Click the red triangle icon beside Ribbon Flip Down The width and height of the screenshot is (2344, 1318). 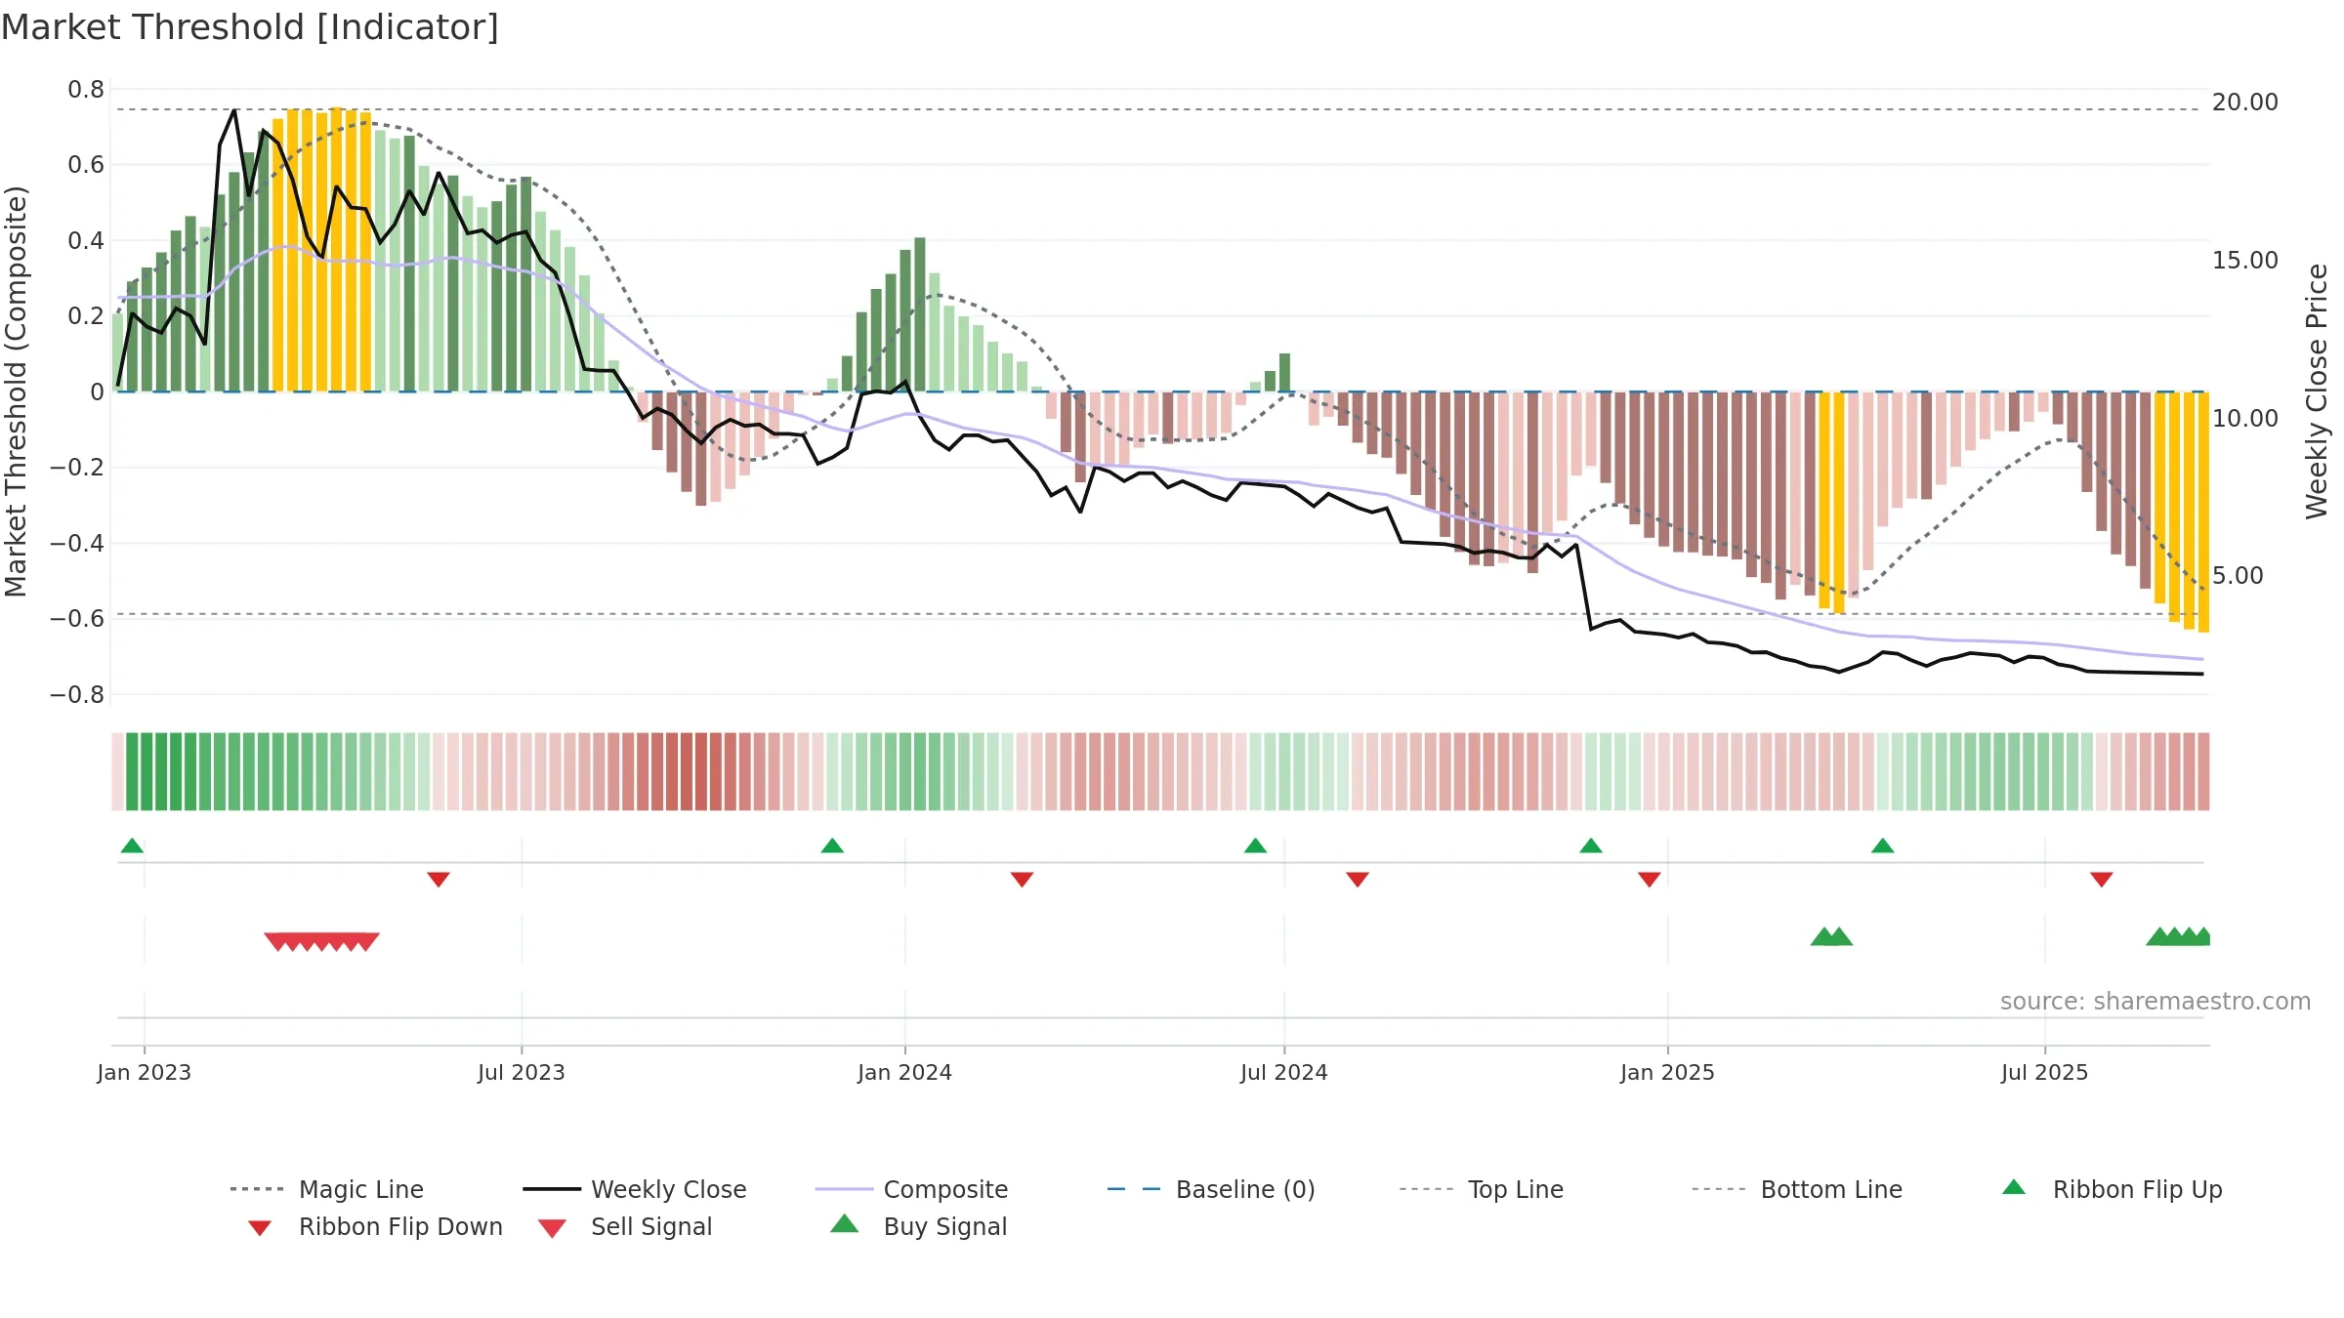pos(260,1228)
